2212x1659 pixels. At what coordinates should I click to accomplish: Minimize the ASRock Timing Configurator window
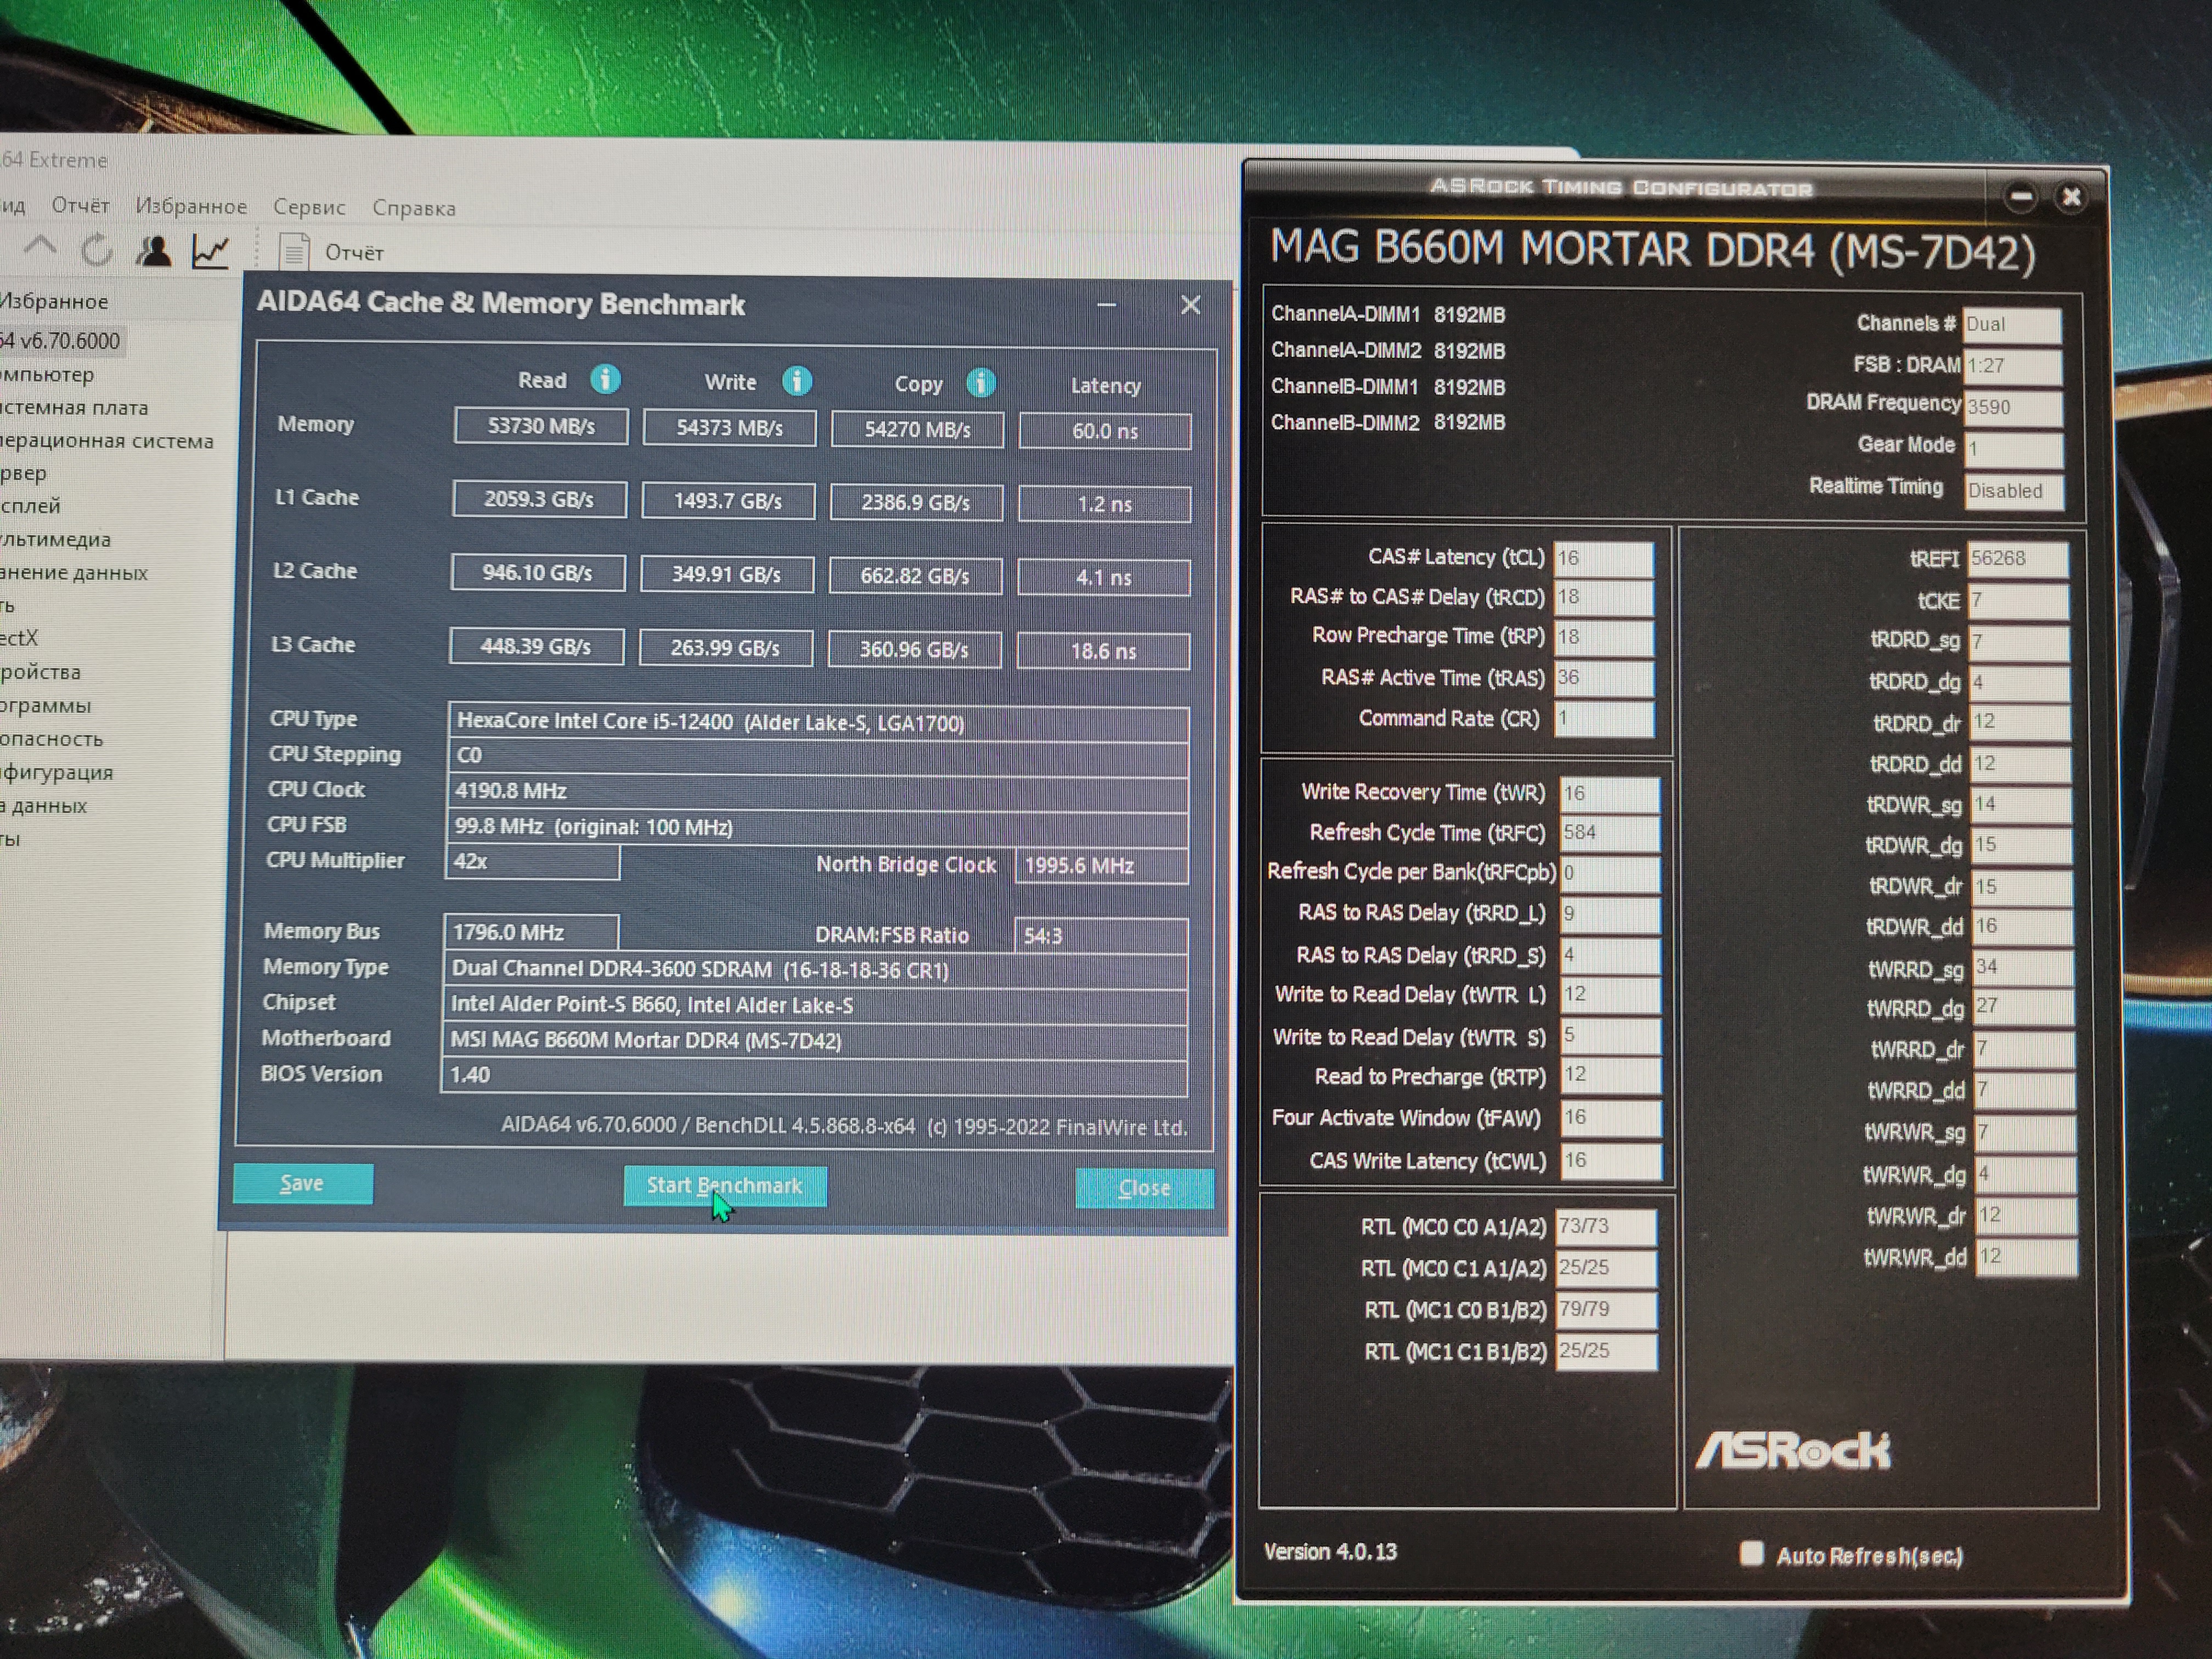tap(2020, 197)
